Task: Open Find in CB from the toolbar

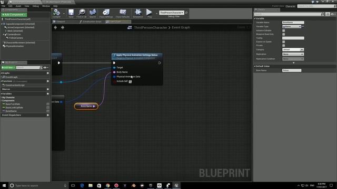Action: [82, 13]
